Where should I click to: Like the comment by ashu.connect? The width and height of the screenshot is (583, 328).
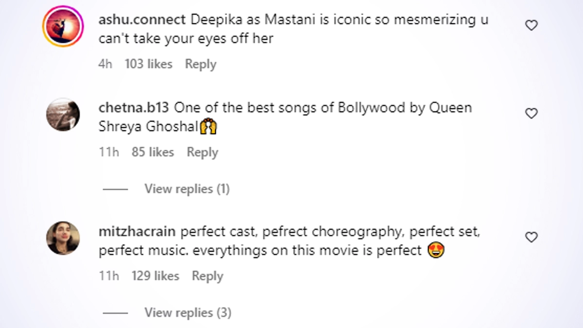click(532, 25)
